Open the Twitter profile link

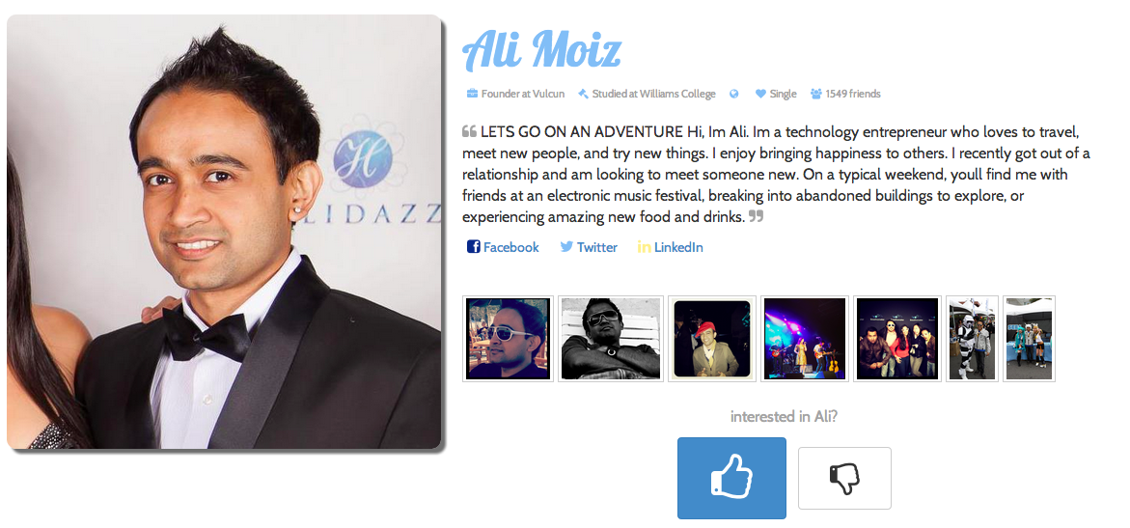[x=589, y=247]
